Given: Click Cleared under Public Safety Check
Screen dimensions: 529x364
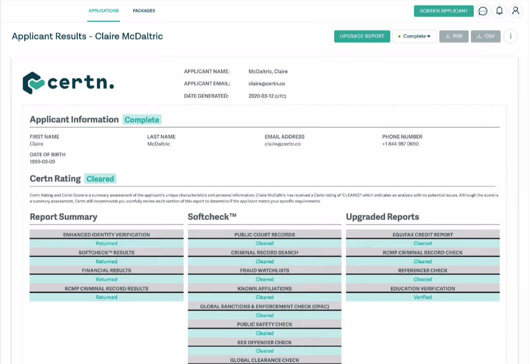Looking at the screenshot, I should 264,333.
